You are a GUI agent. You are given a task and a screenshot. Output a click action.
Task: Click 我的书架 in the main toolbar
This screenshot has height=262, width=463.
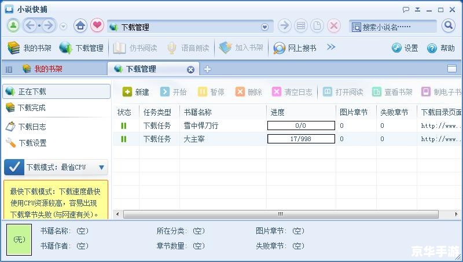click(x=30, y=48)
